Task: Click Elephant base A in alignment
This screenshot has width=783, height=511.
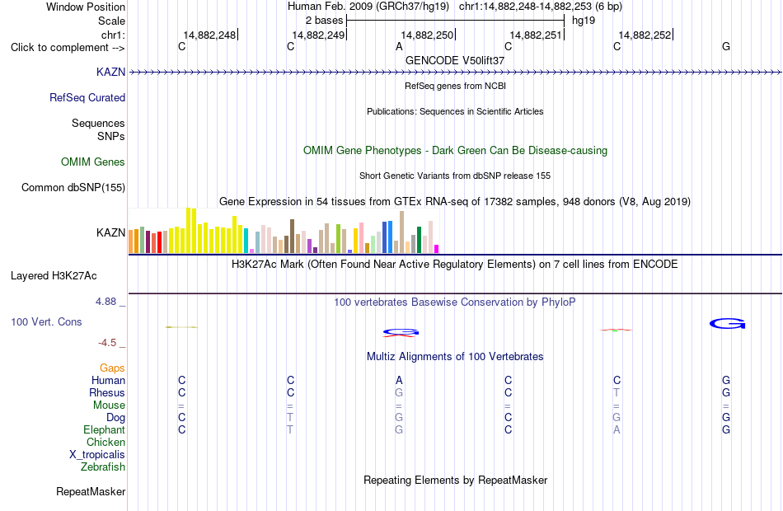Action: pyautogui.click(x=617, y=429)
